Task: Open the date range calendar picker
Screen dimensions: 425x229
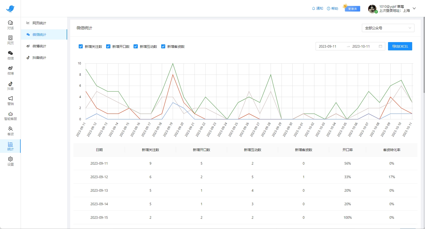Action: point(380,46)
